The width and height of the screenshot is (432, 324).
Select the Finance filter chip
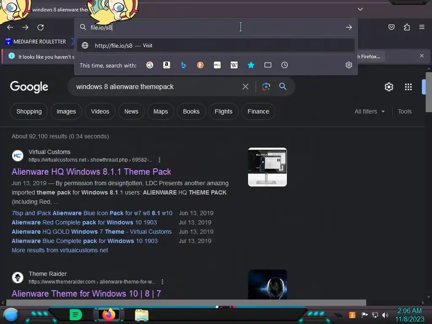(x=258, y=111)
